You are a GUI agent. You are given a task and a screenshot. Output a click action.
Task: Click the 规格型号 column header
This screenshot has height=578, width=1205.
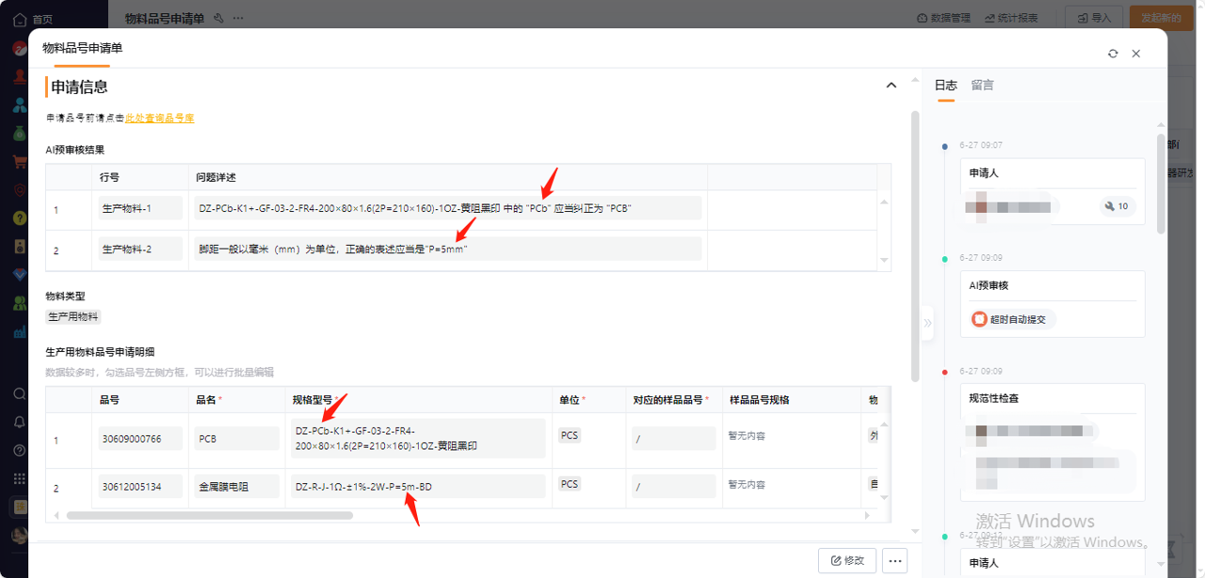coord(312,400)
